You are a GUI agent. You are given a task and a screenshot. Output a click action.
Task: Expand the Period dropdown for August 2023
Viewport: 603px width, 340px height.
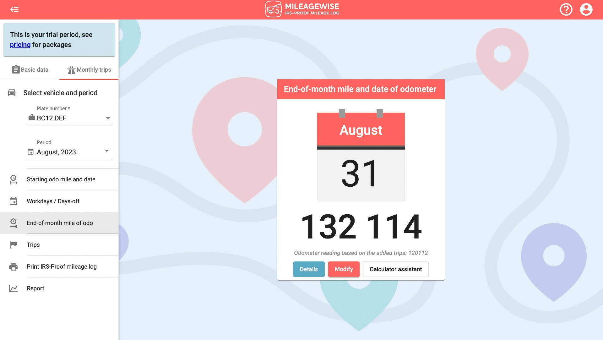[x=107, y=152]
